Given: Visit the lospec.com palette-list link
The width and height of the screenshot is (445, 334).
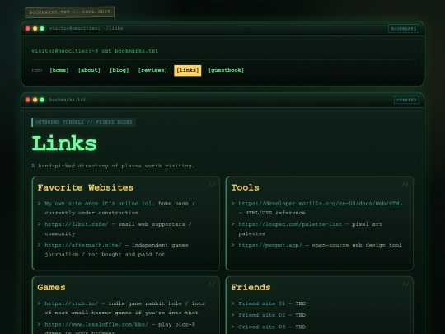Looking at the screenshot, I should tap(290, 224).
